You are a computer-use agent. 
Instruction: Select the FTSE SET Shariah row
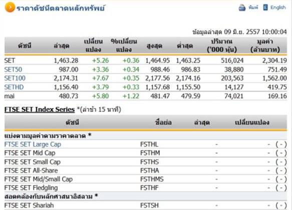146,205
